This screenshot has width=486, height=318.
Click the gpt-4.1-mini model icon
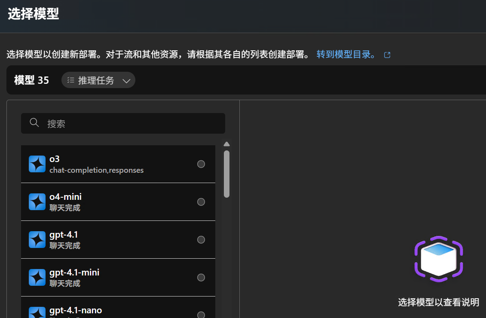37,278
